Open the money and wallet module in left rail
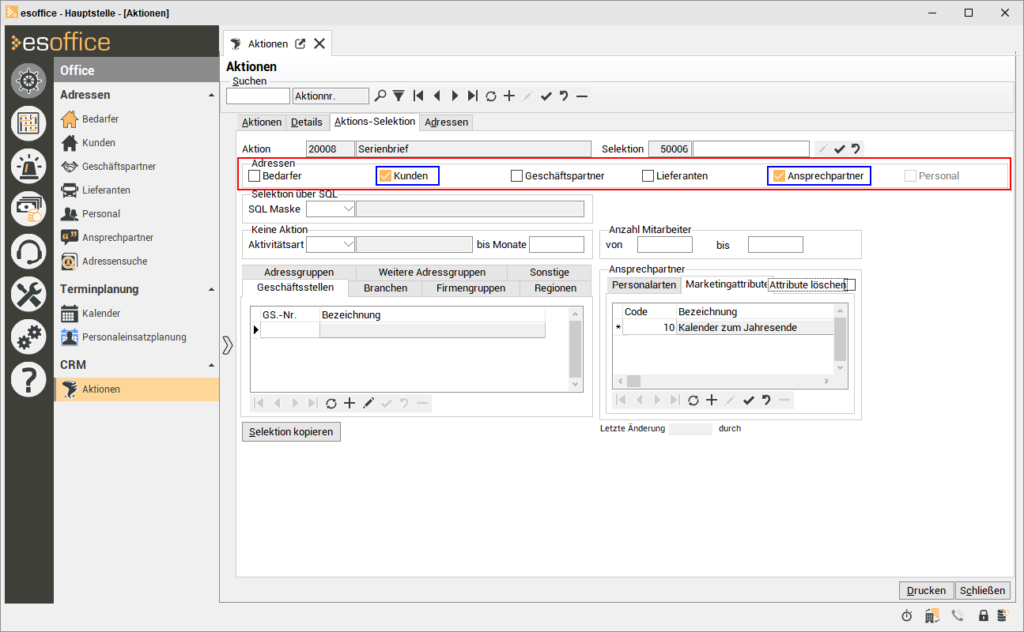The height and width of the screenshot is (632, 1024). [28, 209]
